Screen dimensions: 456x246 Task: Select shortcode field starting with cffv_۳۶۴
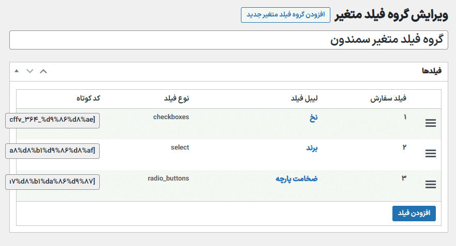[52, 120]
